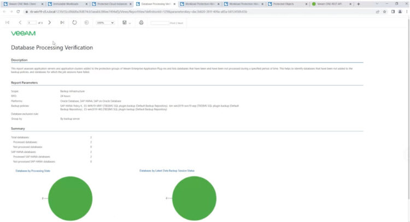410x222 pixels.
Task: Click the SAP HANA databases summary row
Action: point(51,152)
